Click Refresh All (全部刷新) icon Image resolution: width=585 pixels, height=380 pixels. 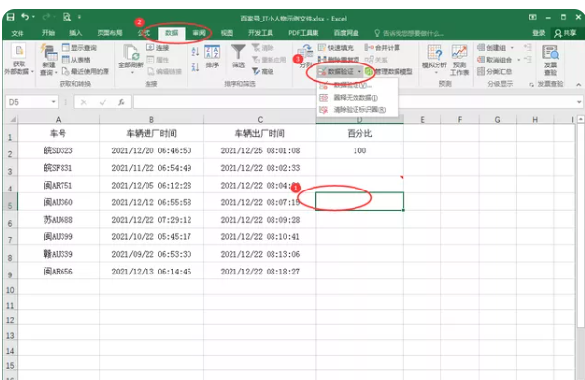[x=131, y=53]
